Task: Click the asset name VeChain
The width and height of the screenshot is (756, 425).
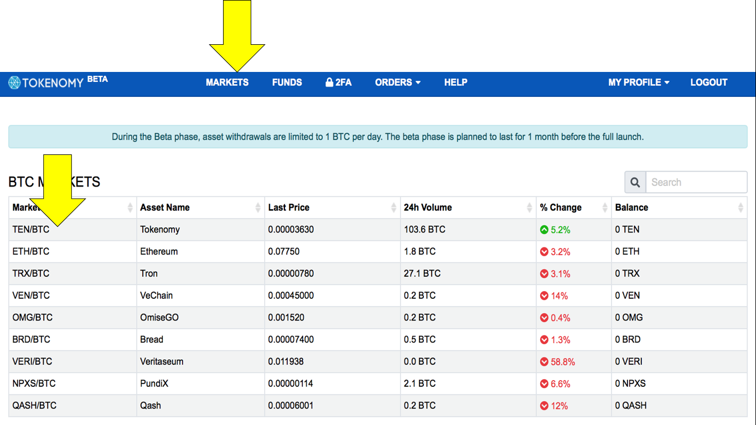Action: (x=157, y=296)
